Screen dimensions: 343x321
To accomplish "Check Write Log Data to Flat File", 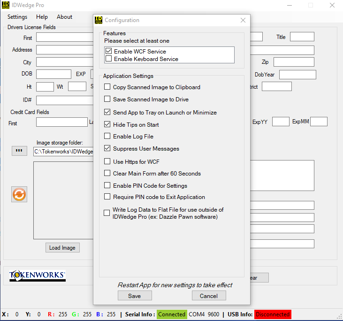I will [x=107, y=213].
